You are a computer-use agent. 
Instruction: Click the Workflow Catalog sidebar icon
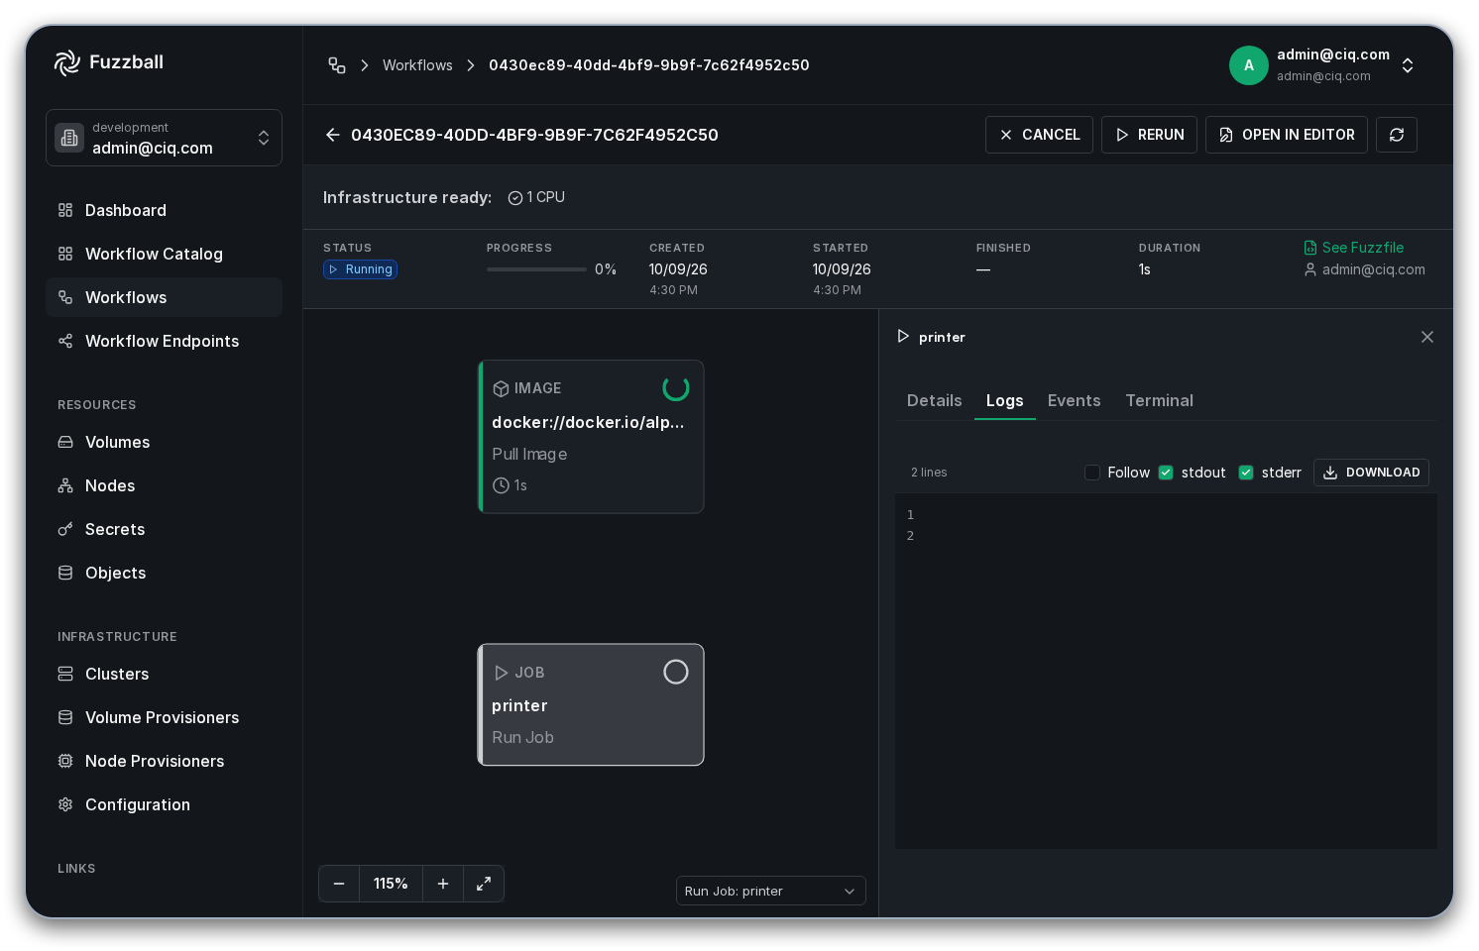coord(65,254)
